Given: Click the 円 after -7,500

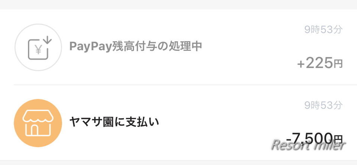Looking at the screenshot, I should click(x=338, y=139).
